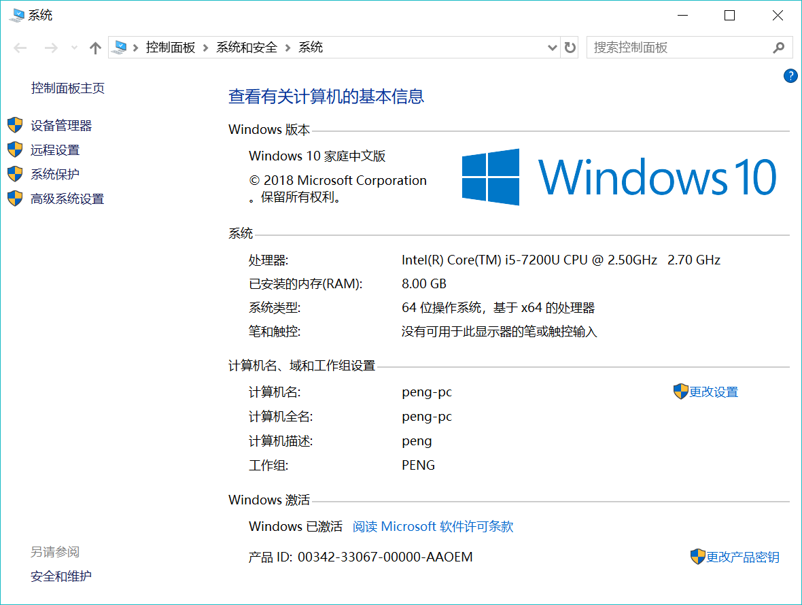
Task: Click shield icon beside 更改产品密钥
Action: [x=697, y=557]
